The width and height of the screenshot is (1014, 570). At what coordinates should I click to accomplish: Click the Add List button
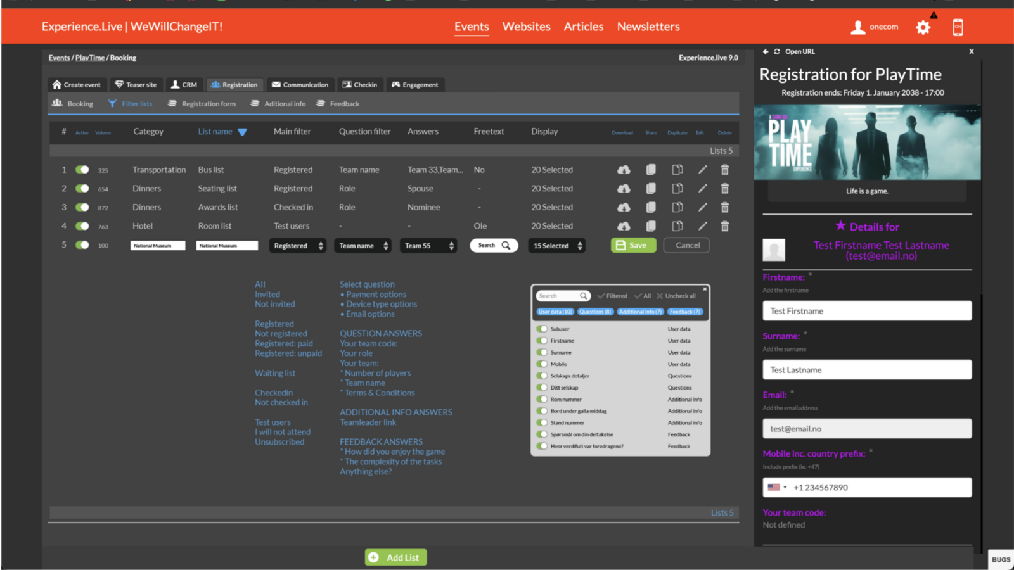[x=395, y=557]
